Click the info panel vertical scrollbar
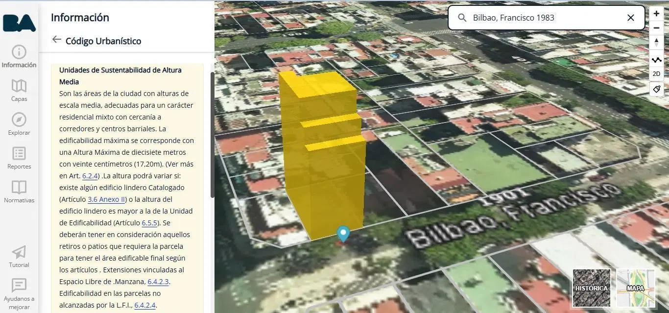 coord(212,135)
